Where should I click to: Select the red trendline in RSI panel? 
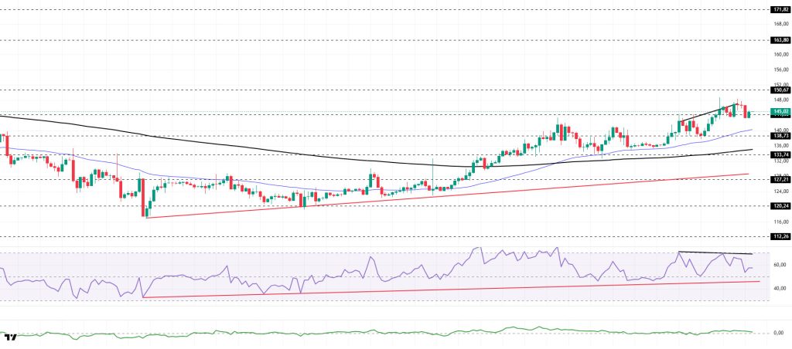click(464, 287)
